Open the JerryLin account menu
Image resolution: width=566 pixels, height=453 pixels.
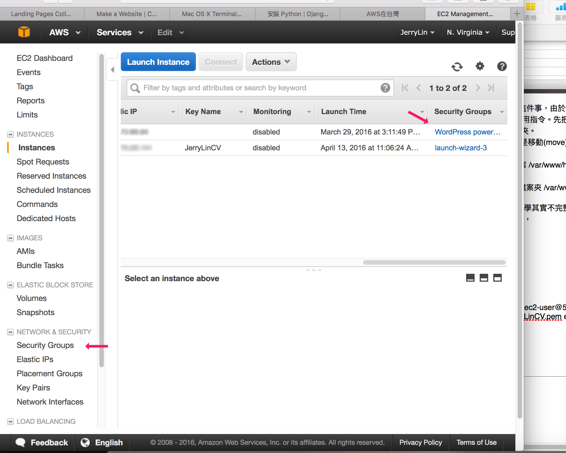(x=417, y=33)
